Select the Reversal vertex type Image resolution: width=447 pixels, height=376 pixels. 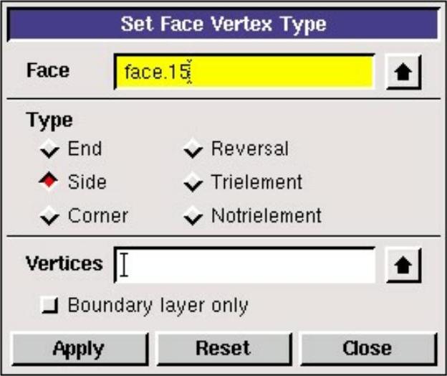coord(193,149)
